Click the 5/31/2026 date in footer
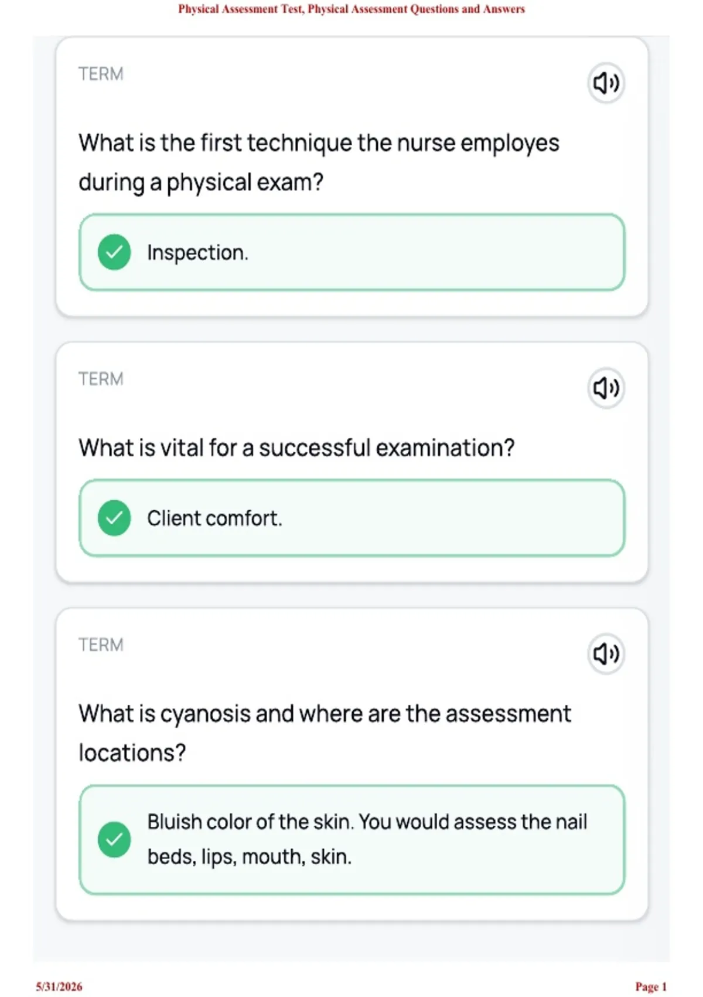 tap(59, 986)
